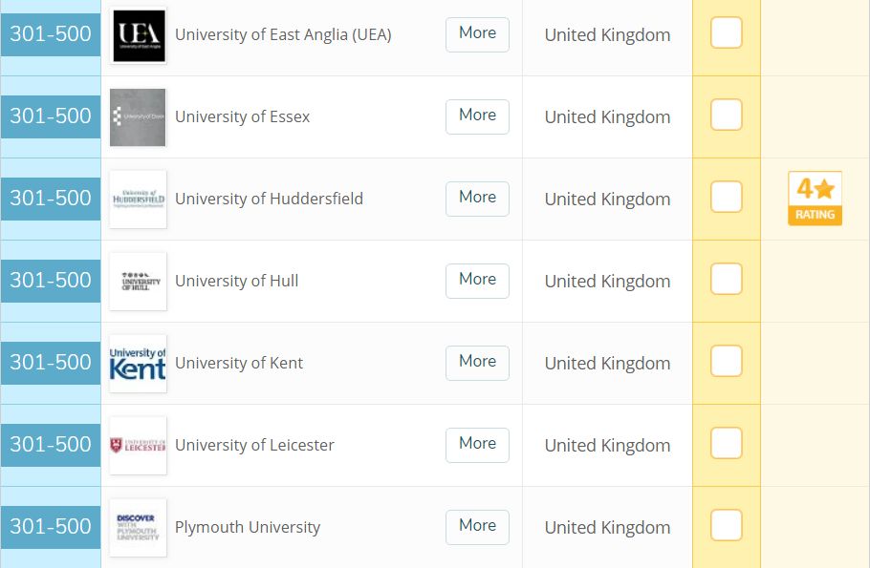This screenshot has height=568, width=870.
Task: Select the checkbox for University of Huddersfield
Action: coord(726,197)
